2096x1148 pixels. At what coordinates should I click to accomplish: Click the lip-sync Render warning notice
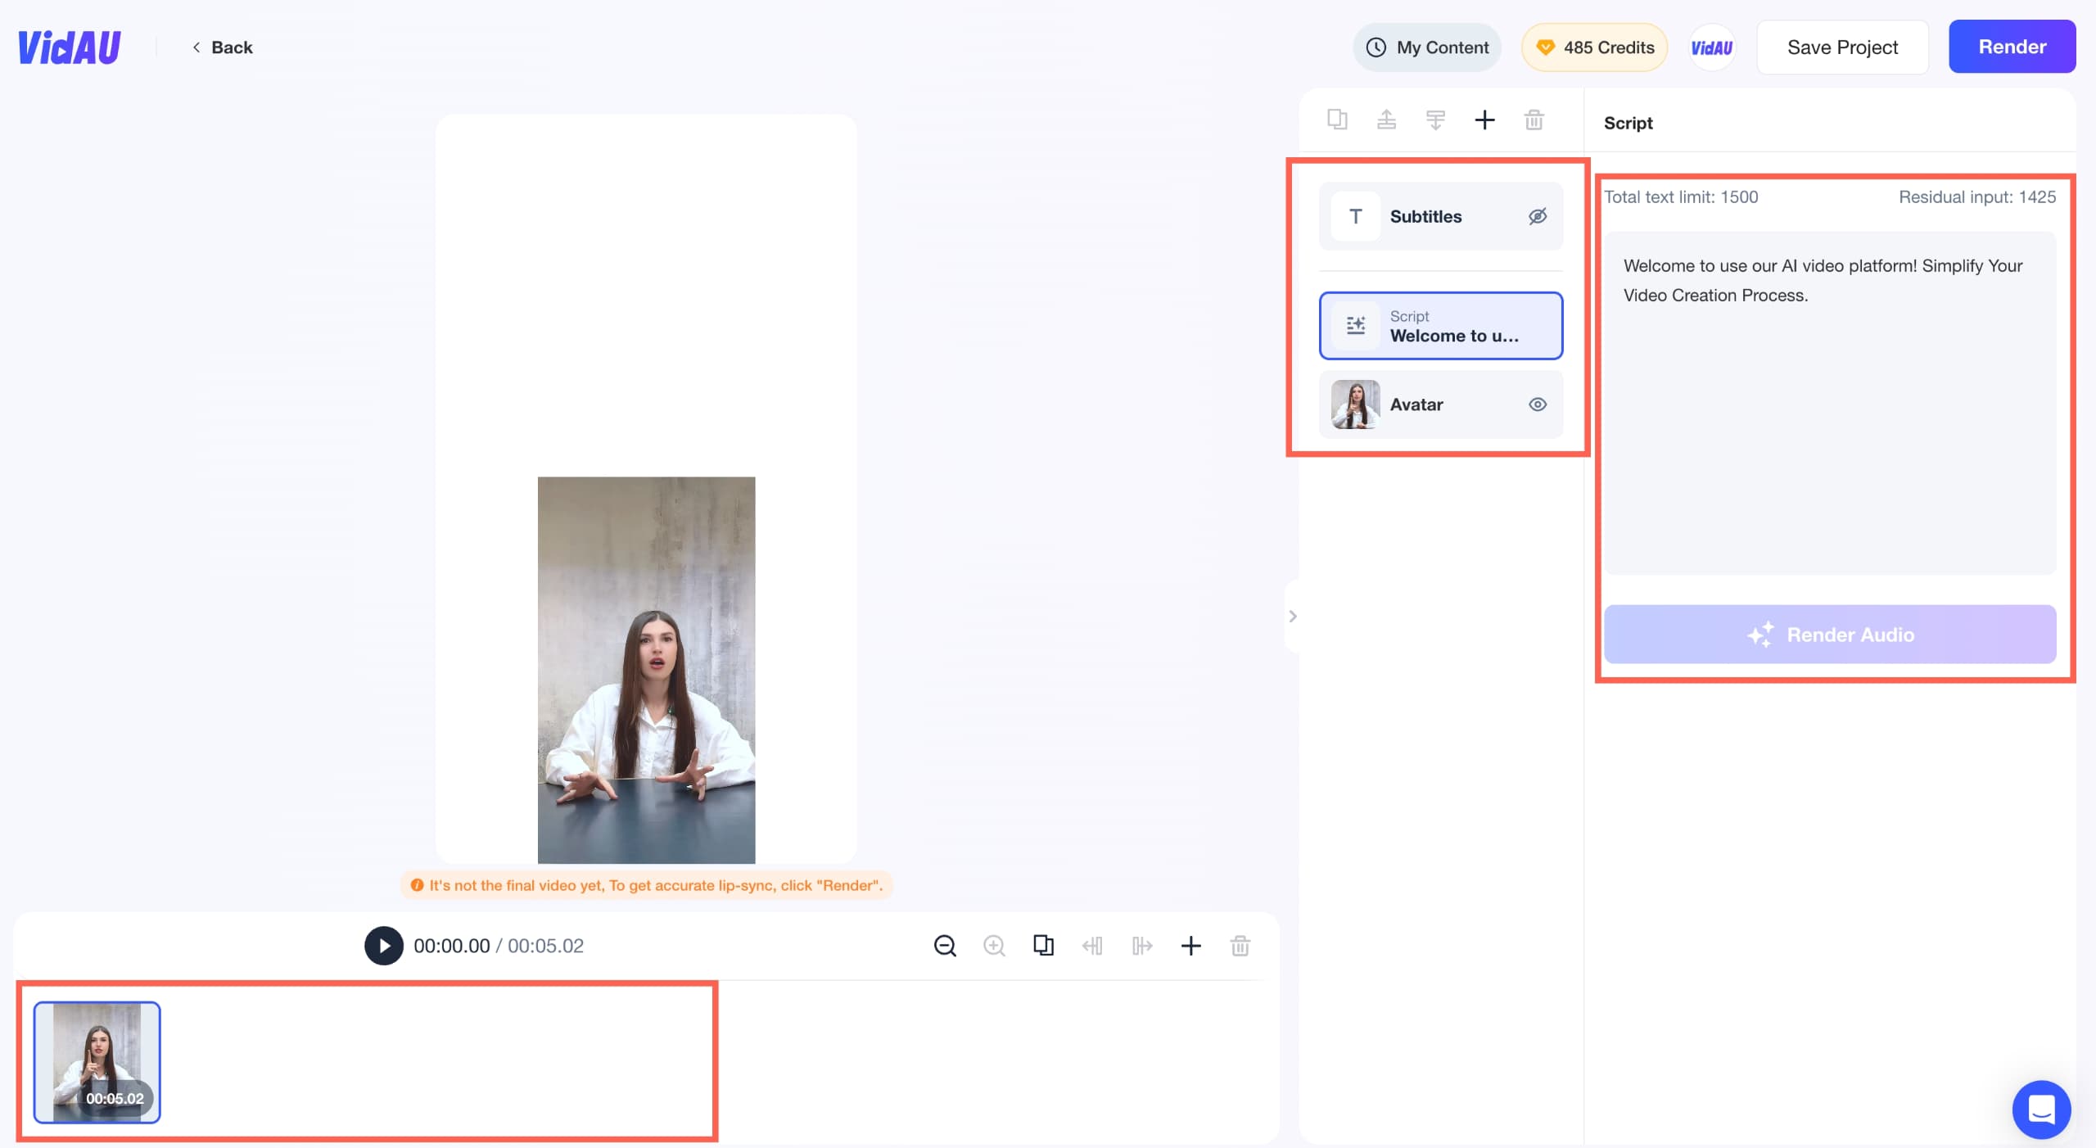tap(647, 885)
